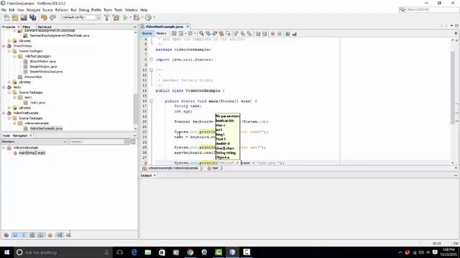Click the Build Project hammer icon

click(107, 17)
